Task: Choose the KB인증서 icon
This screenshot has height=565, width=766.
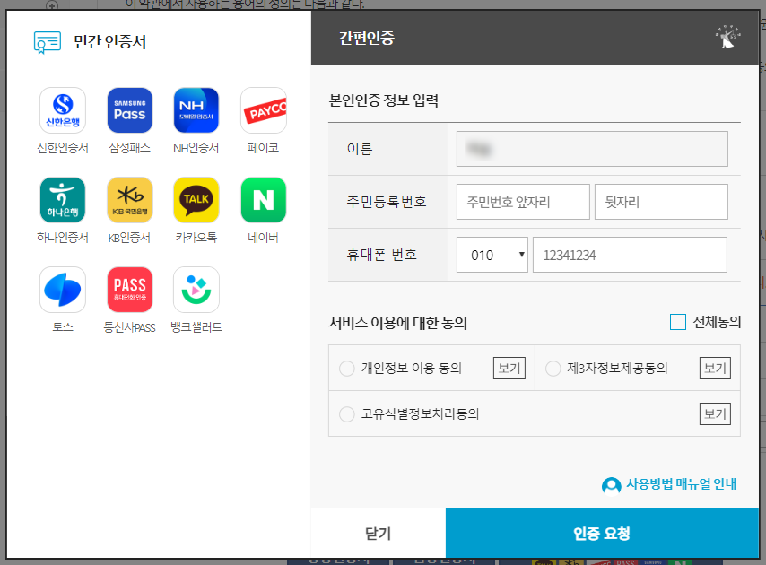Action: click(129, 200)
